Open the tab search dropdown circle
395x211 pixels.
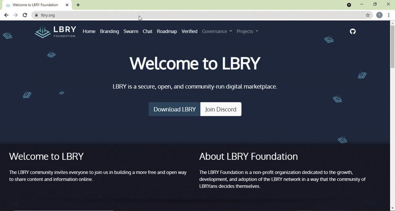click(349, 5)
